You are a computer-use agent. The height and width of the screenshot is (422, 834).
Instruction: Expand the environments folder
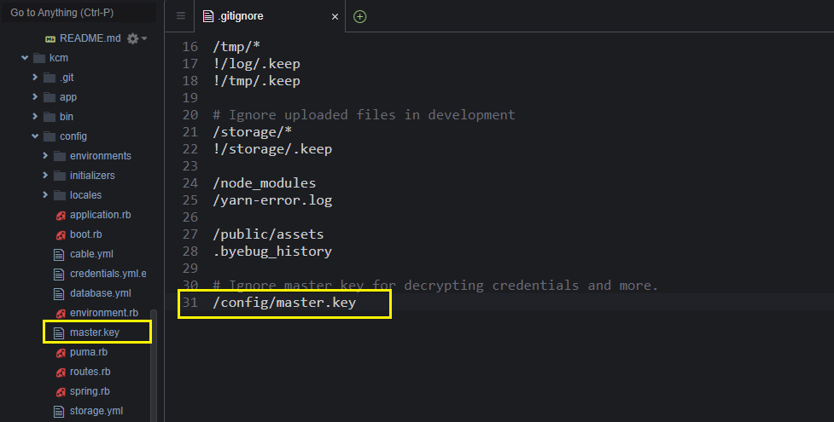click(44, 156)
